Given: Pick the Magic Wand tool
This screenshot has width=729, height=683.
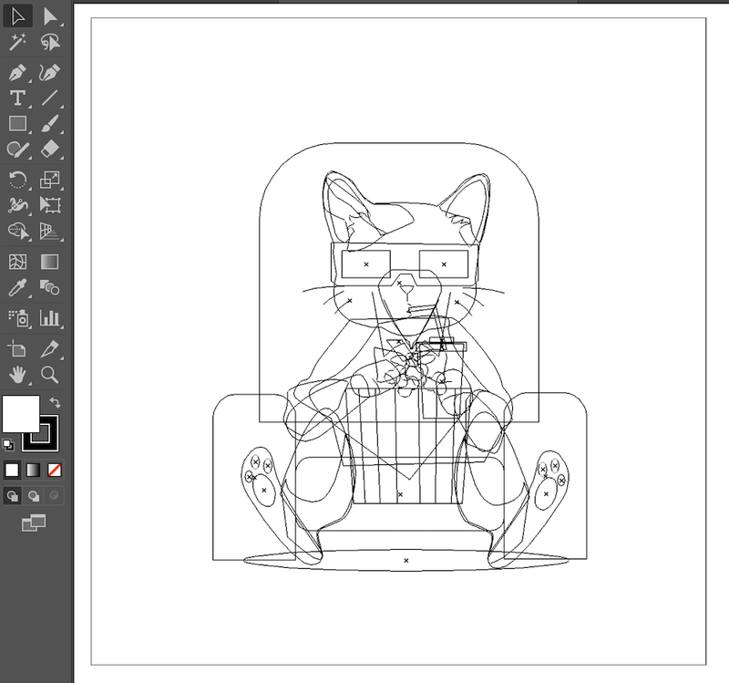Looking at the screenshot, I should pyautogui.click(x=17, y=42).
